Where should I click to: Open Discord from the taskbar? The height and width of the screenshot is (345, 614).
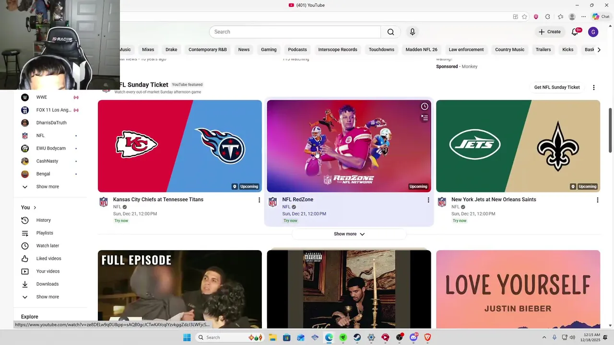(413, 337)
